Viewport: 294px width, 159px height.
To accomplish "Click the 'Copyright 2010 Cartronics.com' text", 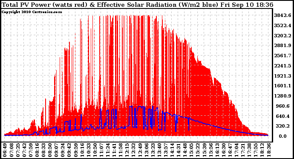I will (x=32, y=12).
